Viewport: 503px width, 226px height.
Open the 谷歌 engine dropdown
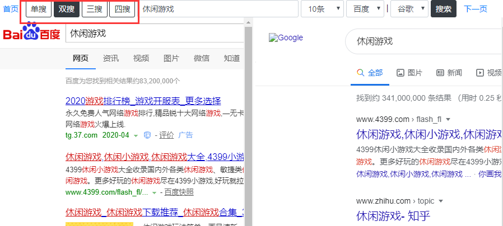tap(409, 9)
